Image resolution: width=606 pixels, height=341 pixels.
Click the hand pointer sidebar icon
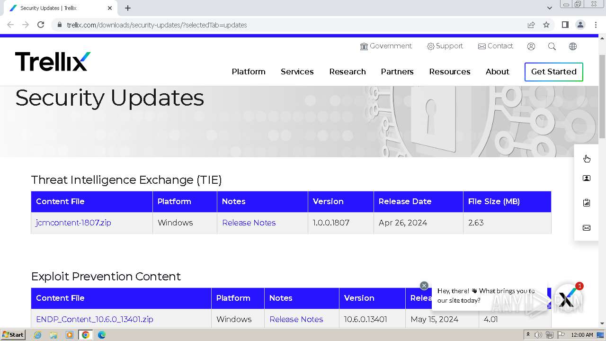pos(587,158)
